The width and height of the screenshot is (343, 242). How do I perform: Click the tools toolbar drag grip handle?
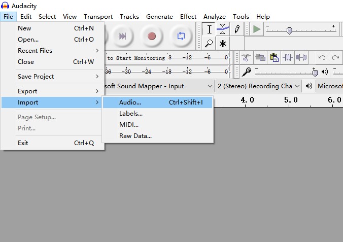(x=199, y=36)
